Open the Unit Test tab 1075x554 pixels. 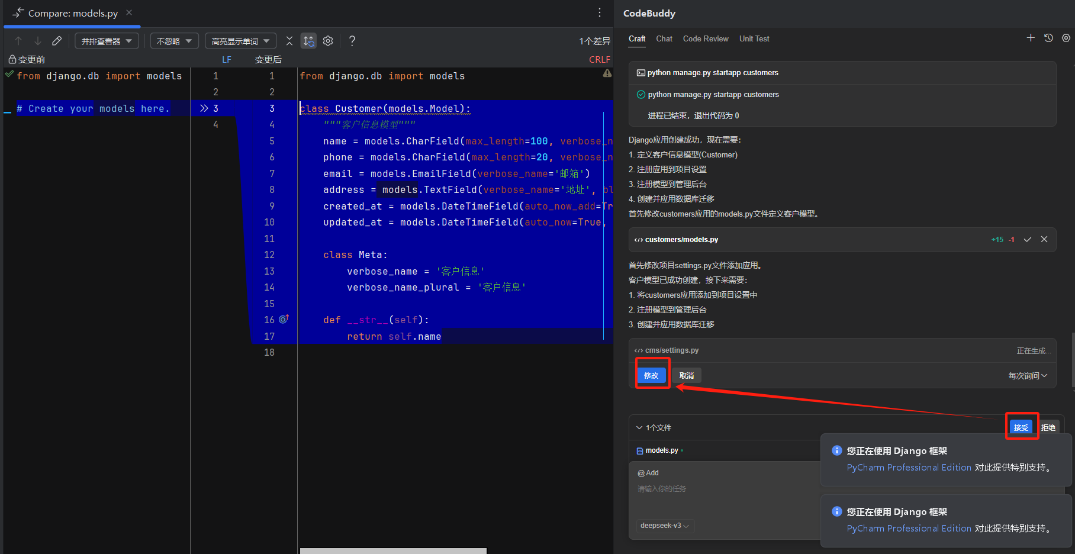pyautogui.click(x=754, y=38)
